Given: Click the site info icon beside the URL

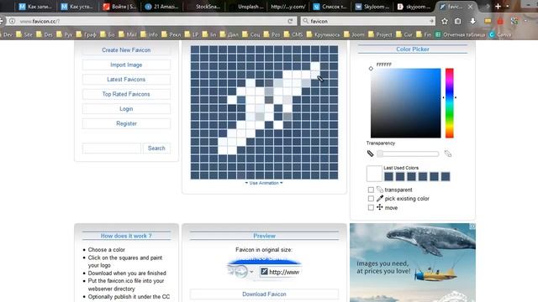Looking at the screenshot, I should coord(12,21).
